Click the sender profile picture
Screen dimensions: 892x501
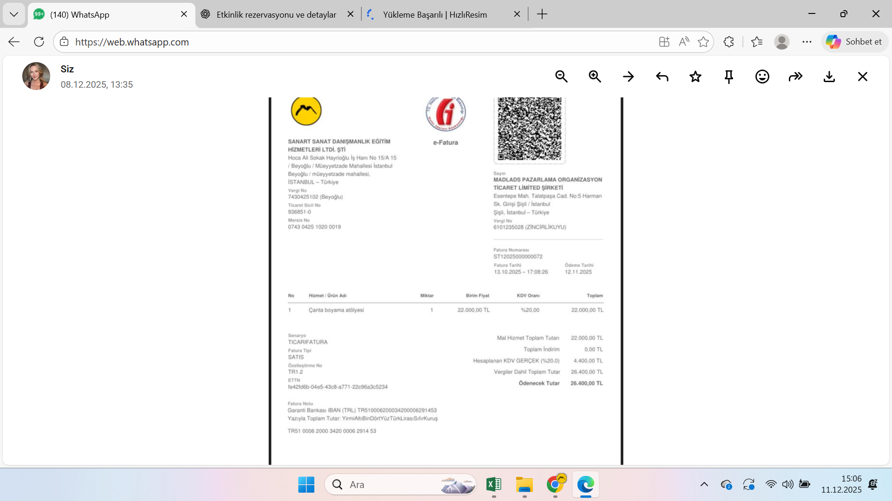click(x=36, y=76)
